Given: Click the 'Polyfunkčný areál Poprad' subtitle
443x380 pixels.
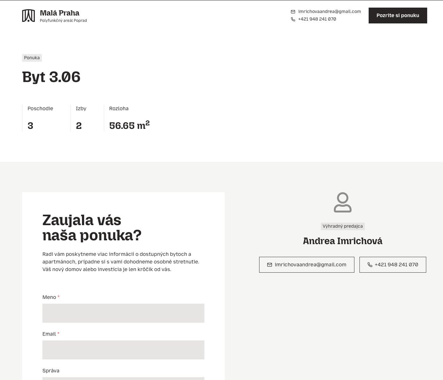Looking at the screenshot, I should pyautogui.click(x=63, y=20).
